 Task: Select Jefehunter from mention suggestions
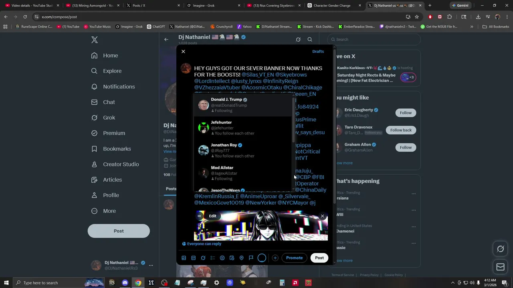pyautogui.click(x=243, y=128)
